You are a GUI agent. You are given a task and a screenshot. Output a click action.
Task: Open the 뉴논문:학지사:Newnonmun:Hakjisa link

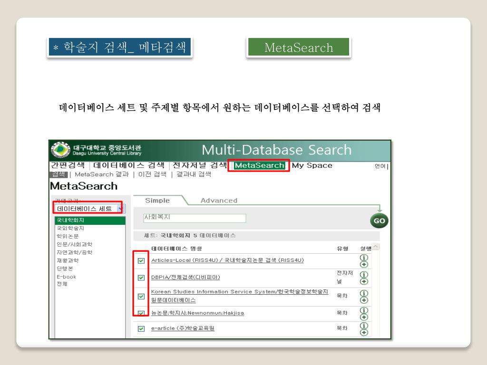point(197,313)
